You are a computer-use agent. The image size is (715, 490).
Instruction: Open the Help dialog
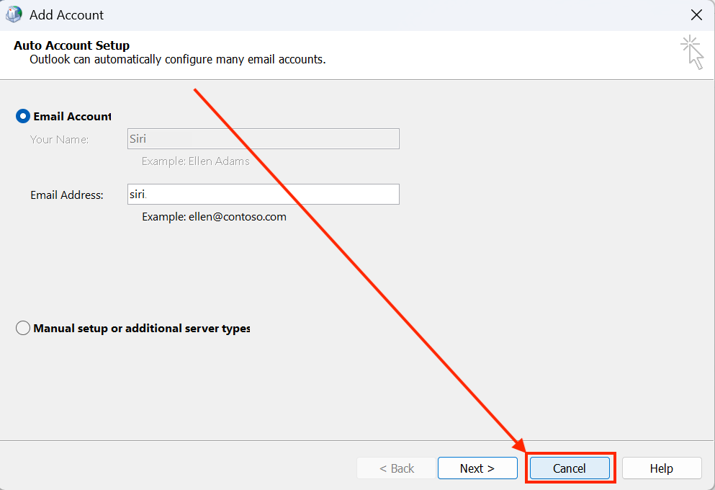coord(661,468)
